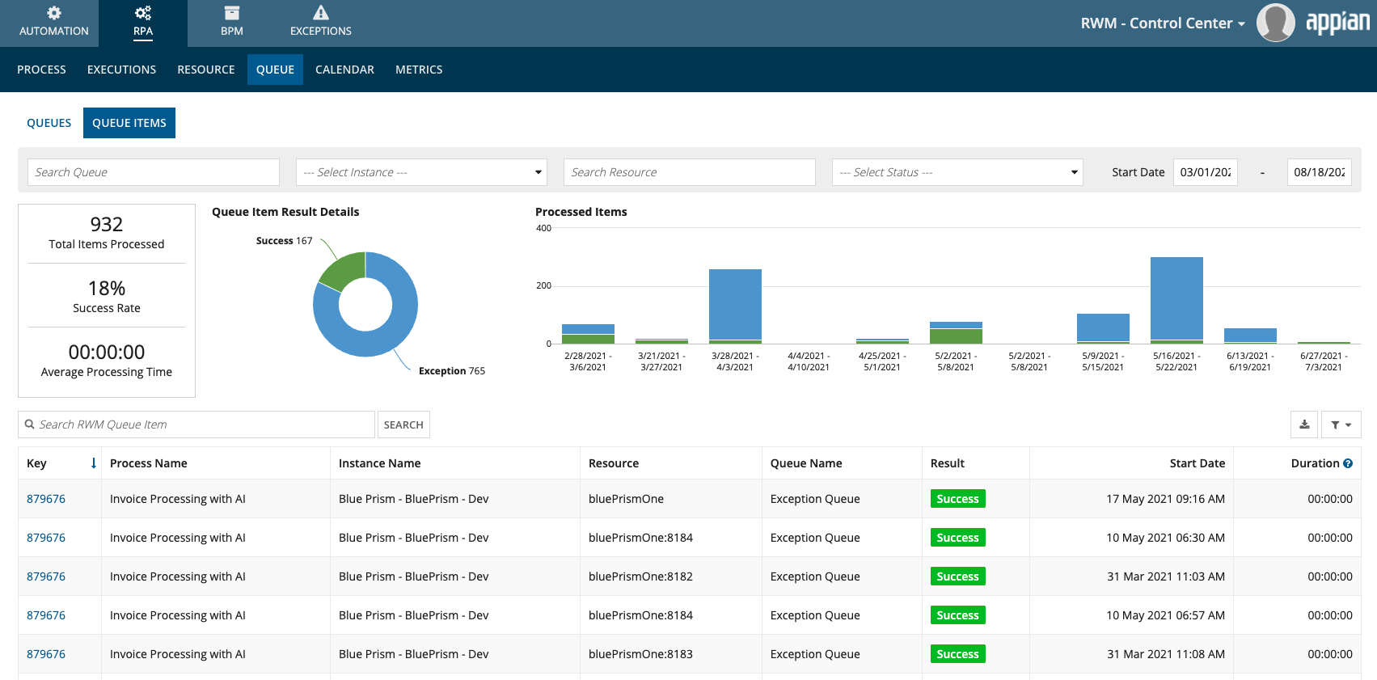Expand RWM - Control Center site menu
This screenshot has width=1377, height=680.
tap(1162, 23)
